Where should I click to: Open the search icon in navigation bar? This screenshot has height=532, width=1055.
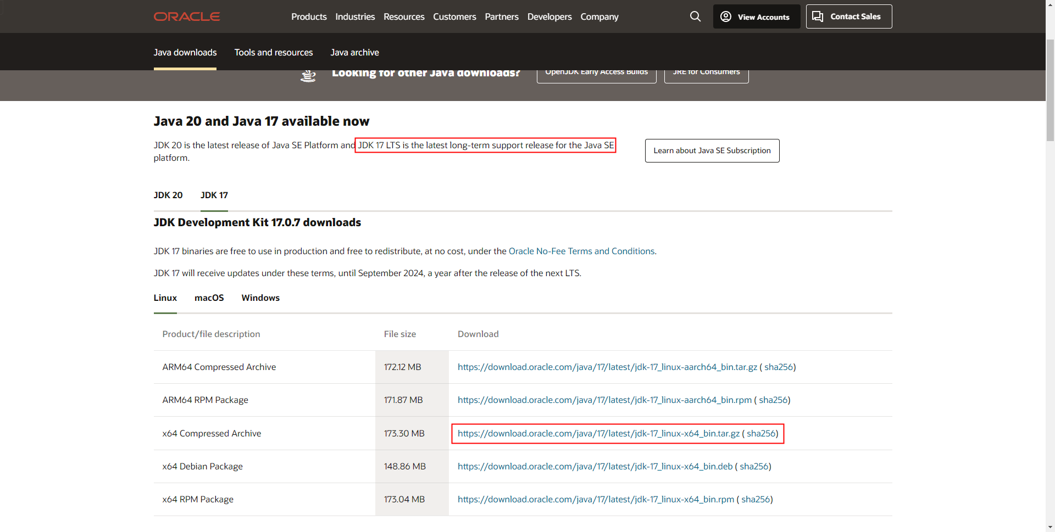pyautogui.click(x=695, y=16)
